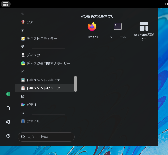The height and width of the screenshot is (155, 168).
Task: Click the ピン留めされたアプリ heading
Action: pyautogui.click(x=97, y=17)
